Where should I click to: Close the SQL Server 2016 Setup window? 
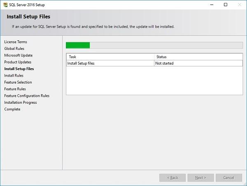pyautogui.click(x=239, y=5)
